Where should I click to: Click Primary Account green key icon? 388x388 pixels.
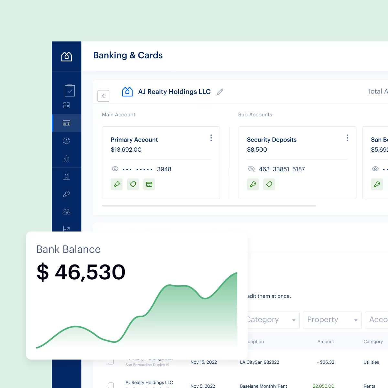tap(117, 184)
